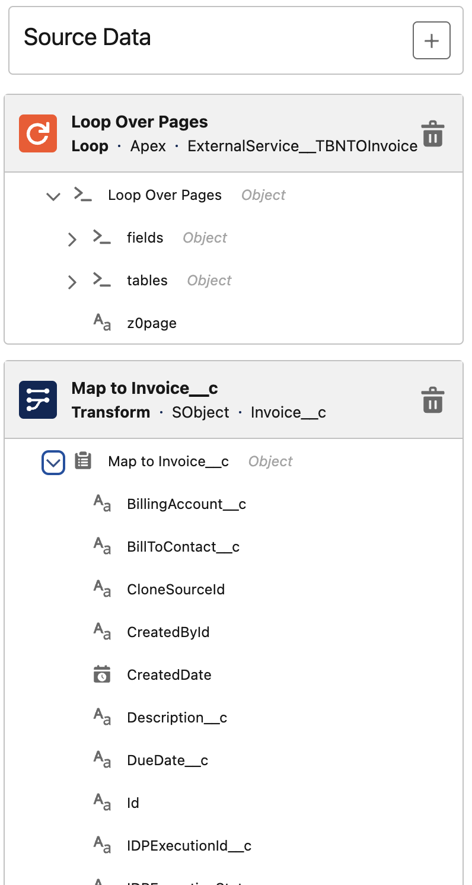Delete the Map to Invoice__c source
This screenshot has height=885, width=472.
(x=433, y=400)
